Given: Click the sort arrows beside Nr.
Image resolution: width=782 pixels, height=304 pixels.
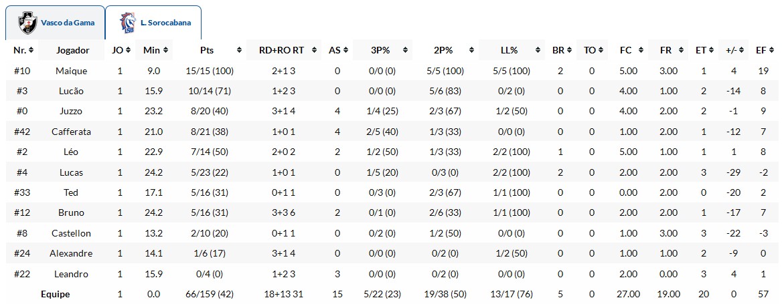Looking at the screenshot, I should coord(31,50).
